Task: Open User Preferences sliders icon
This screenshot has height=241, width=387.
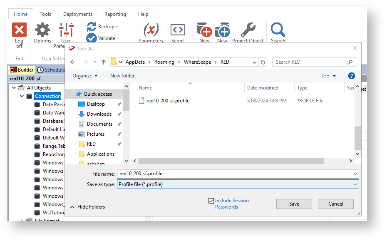Action: (66, 30)
